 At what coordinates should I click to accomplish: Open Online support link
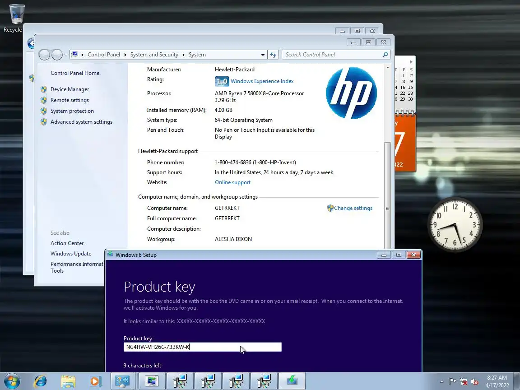[x=232, y=182]
